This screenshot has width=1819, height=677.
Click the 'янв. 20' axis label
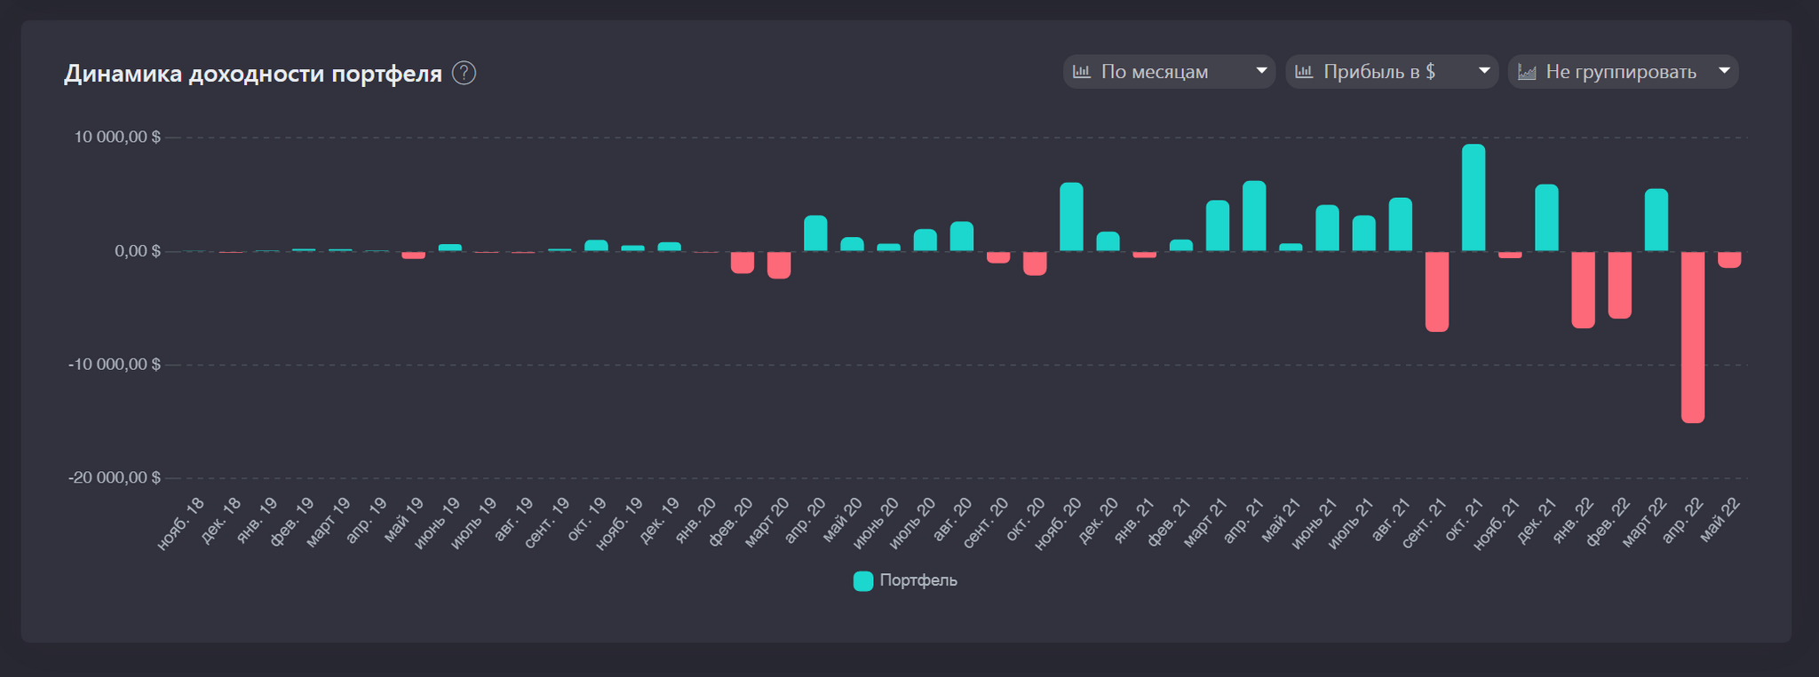pos(695,521)
